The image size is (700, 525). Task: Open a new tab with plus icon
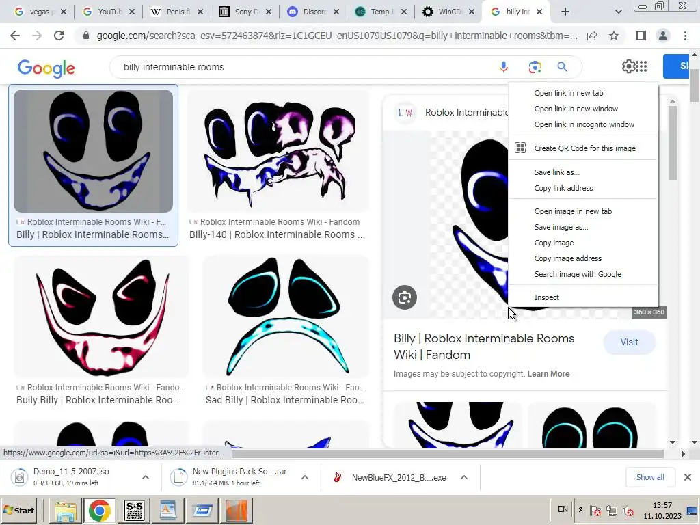click(x=565, y=12)
